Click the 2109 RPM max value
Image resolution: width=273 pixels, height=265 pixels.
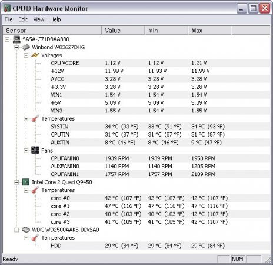coord(203,174)
